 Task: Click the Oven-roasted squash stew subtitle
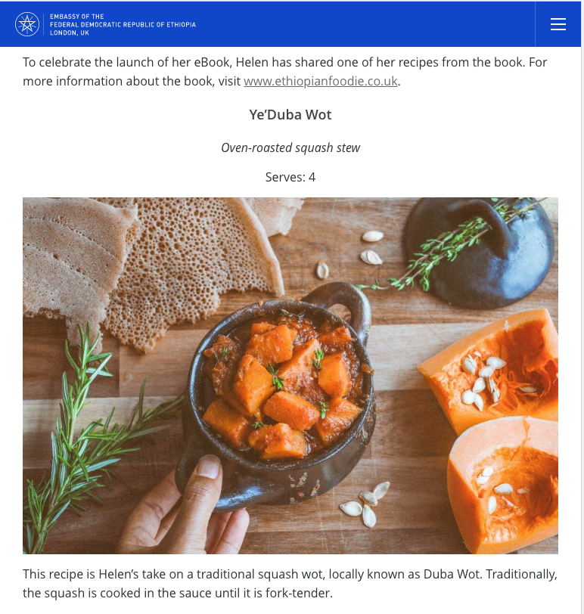pyautogui.click(x=290, y=147)
